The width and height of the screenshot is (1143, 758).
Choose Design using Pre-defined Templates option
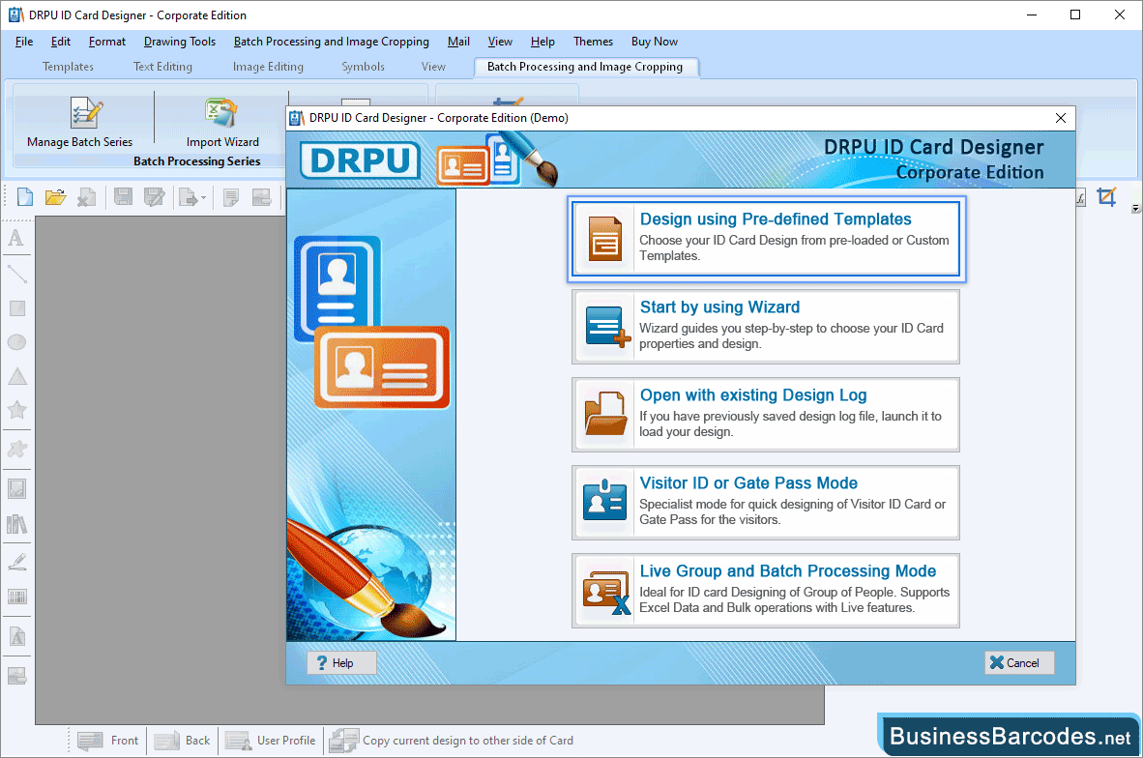[x=766, y=239]
